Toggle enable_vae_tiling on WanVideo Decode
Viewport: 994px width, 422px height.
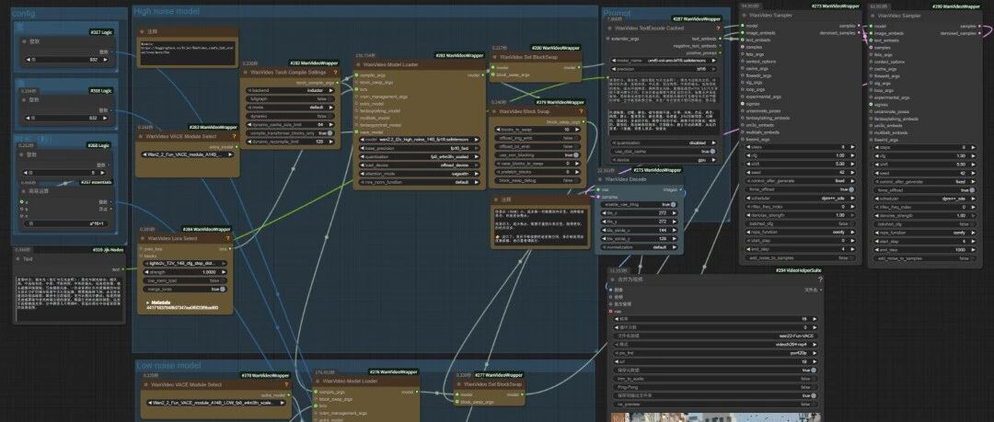639,205
